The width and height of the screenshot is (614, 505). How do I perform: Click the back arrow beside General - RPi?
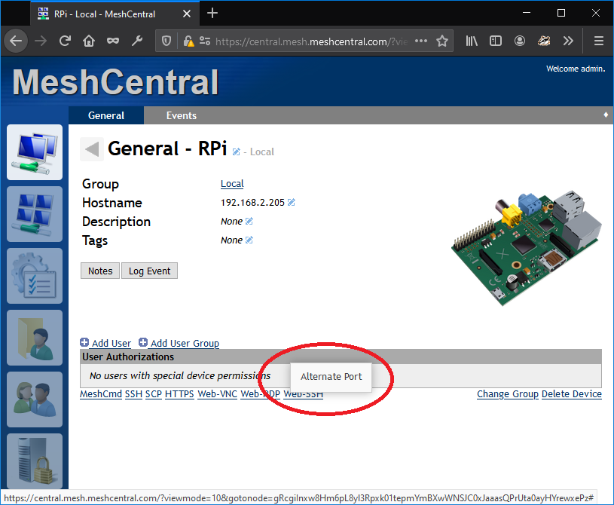[x=90, y=148]
